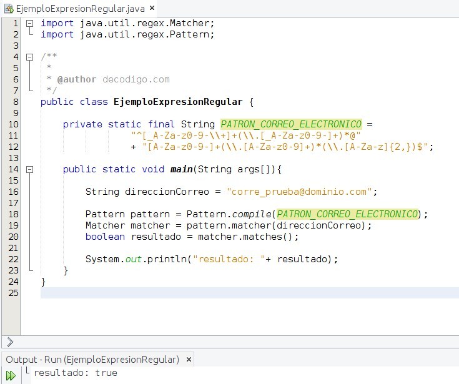Viewport: 459px width, 384px height.
Task: Click the empty line 25 in the editor
Action: tap(250, 293)
